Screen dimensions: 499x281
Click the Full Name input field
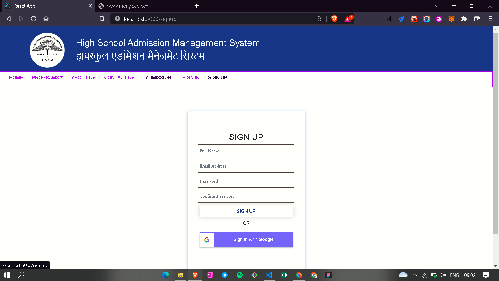pyautogui.click(x=246, y=151)
